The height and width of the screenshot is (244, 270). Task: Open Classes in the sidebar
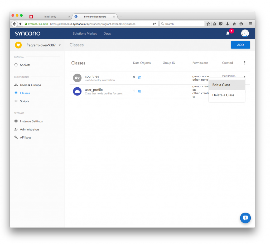point(25,93)
